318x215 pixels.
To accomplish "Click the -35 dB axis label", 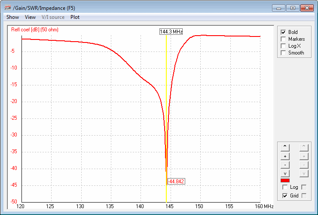I will pyautogui.click(x=14, y=151).
